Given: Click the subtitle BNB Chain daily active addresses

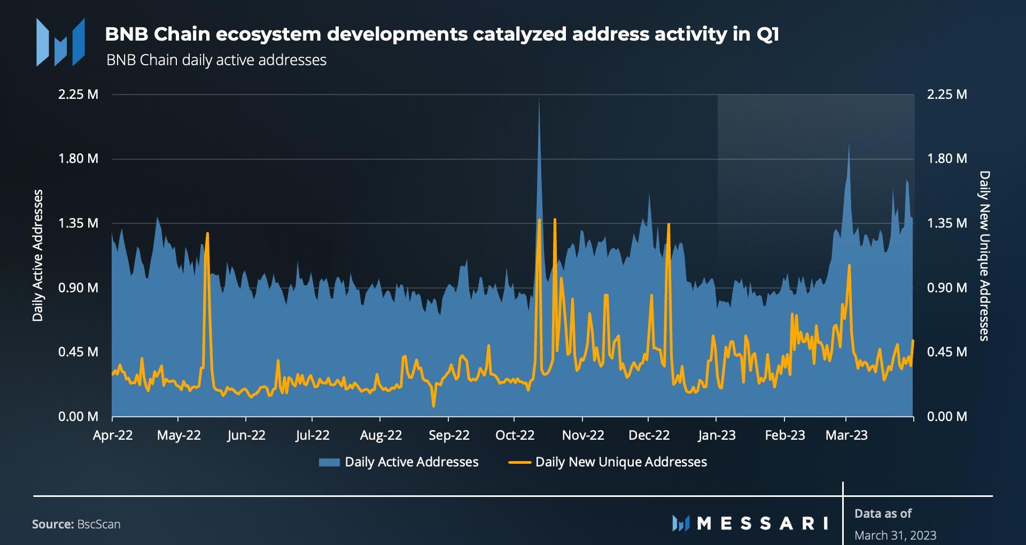Looking at the screenshot, I should tap(216, 60).
